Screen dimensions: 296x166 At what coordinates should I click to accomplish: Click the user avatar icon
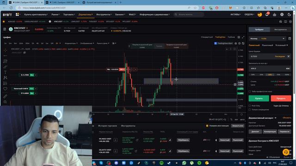[x=260, y=14]
